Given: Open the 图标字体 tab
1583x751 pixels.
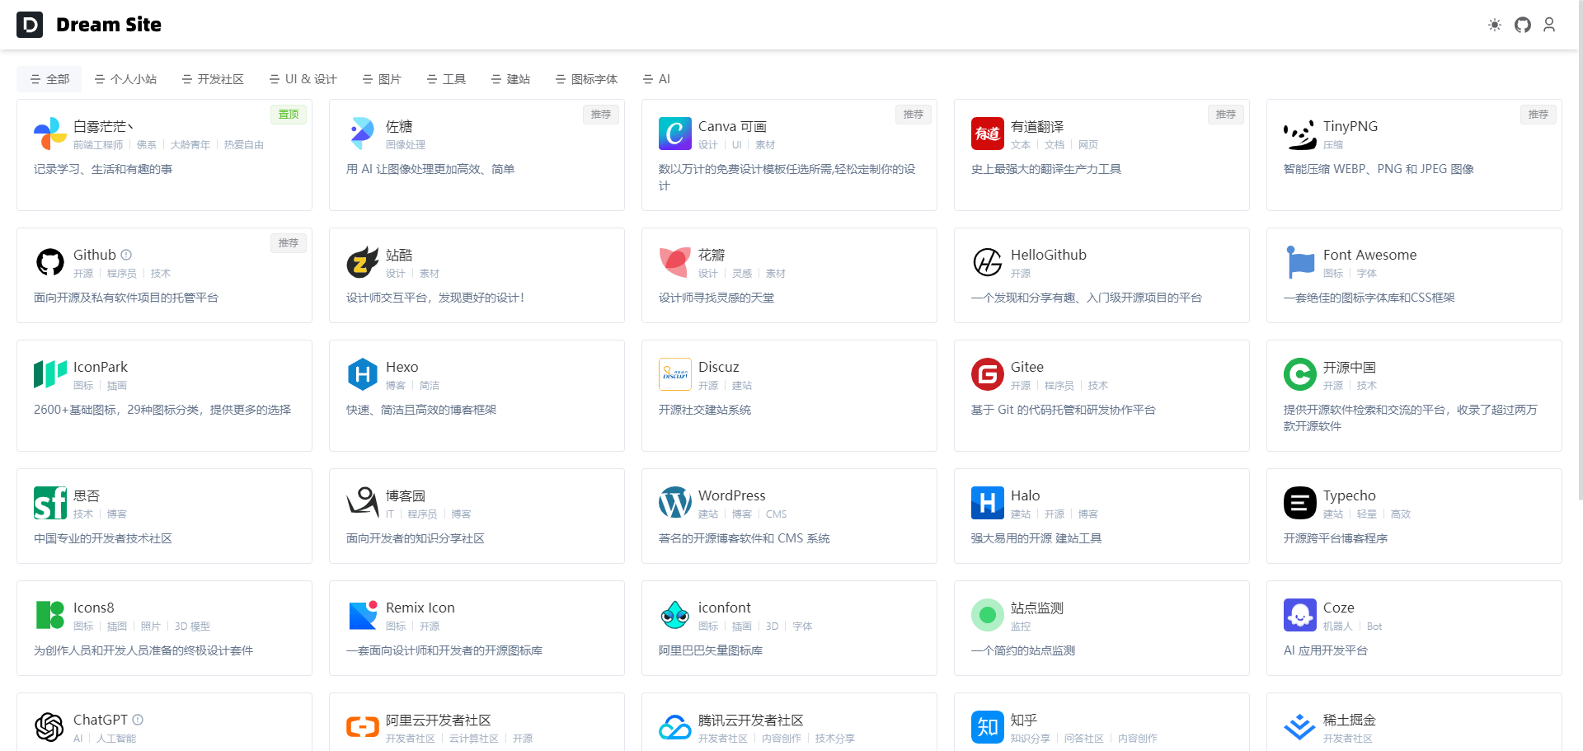Looking at the screenshot, I should click(586, 79).
